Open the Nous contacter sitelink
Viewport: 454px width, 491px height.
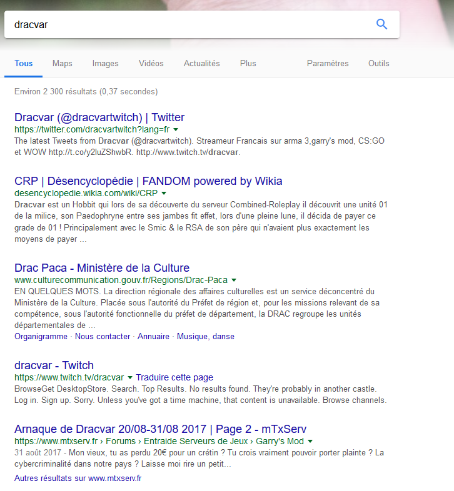click(103, 336)
